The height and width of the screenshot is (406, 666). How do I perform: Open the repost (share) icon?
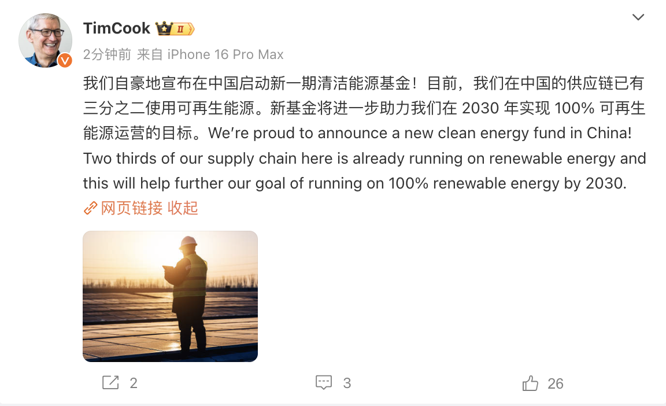pyautogui.click(x=110, y=383)
